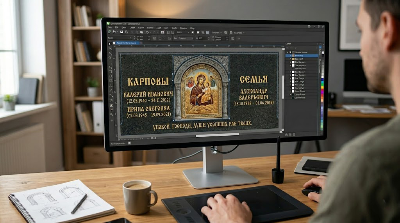The height and width of the screenshot is (223, 400).
Task: Open the Layout menu
Action: click(x=141, y=28)
